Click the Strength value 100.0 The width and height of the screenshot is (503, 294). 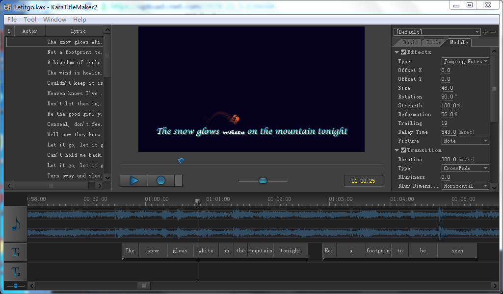pos(449,105)
